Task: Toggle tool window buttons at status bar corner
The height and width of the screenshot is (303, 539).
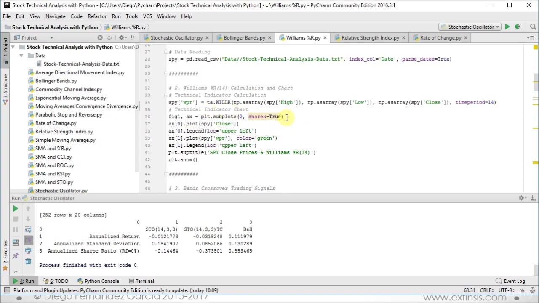Action: (7, 290)
